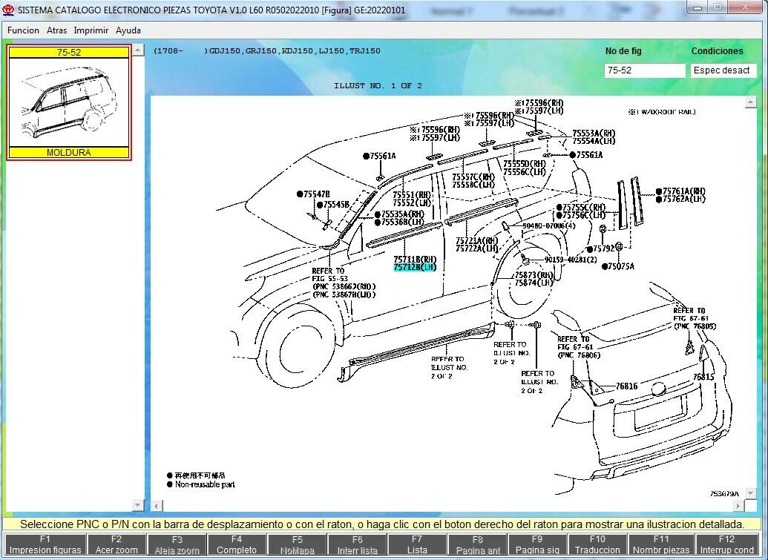Click the F10 Traduccion button
The width and height of the screenshot is (768, 560).
tap(597, 544)
